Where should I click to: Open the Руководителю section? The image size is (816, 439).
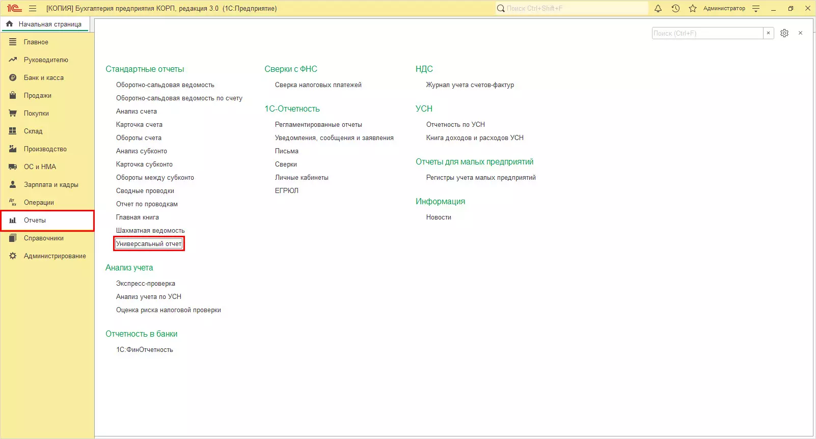click(46, 60)
